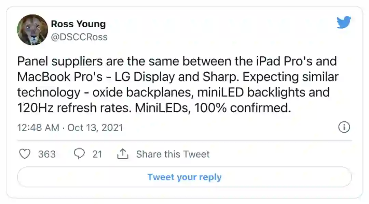Like the tweet with the heart icon
This screenshot has height=204, width=369.
pyautogui.click(x=25, y=154)
